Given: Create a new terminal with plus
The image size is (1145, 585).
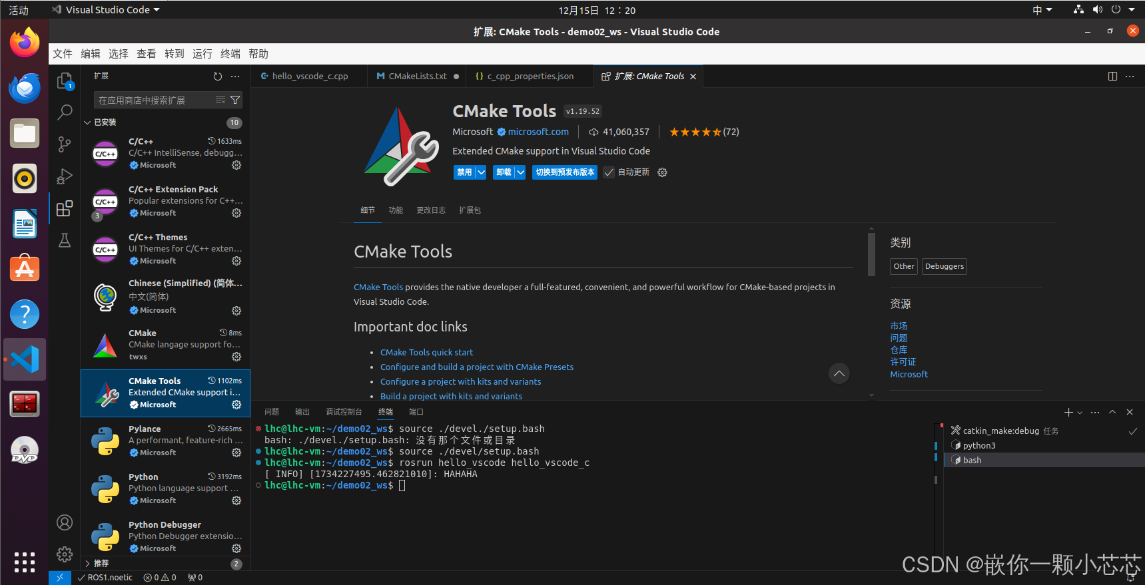Looking at the screenshot, I should point(1068,412).
